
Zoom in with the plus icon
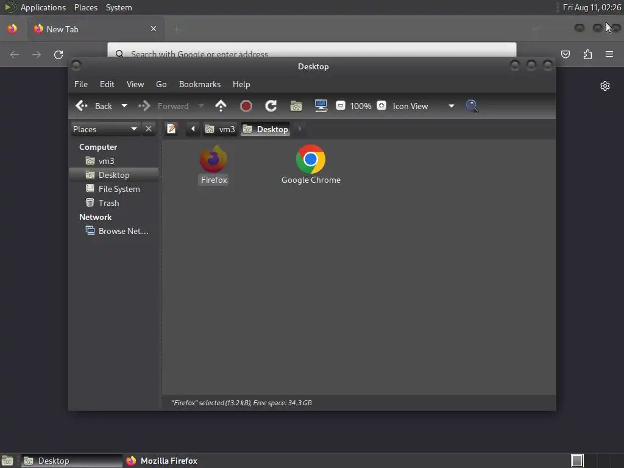click(381, 105)
